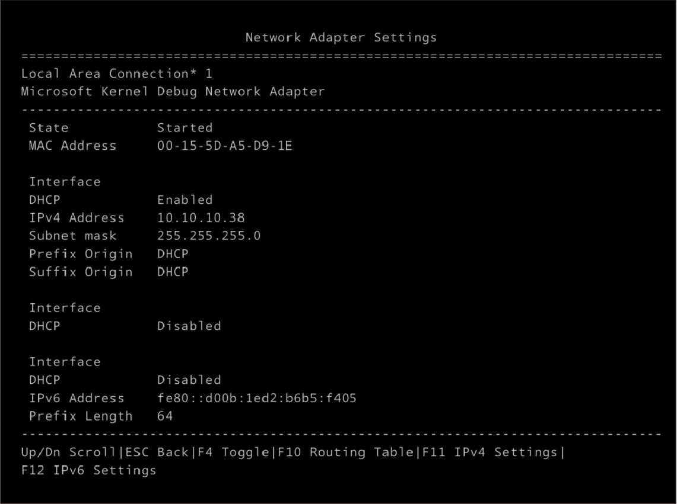Open the F11 IPv4 Settings option
This screenshot has width=677, height=504.
(x=490, y=452)
